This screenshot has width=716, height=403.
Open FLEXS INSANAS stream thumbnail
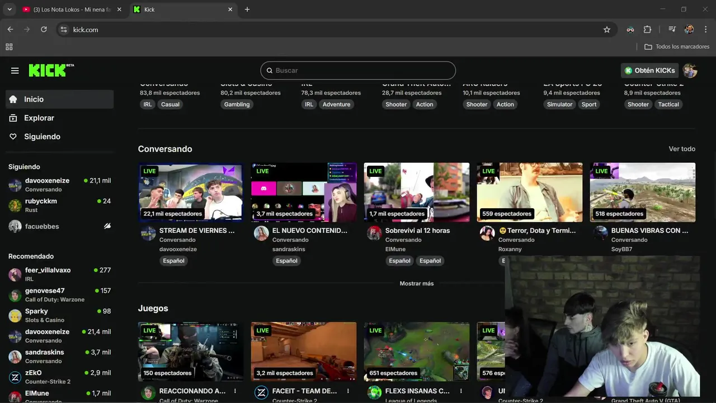pyautogui.click(x=417, y=352)
